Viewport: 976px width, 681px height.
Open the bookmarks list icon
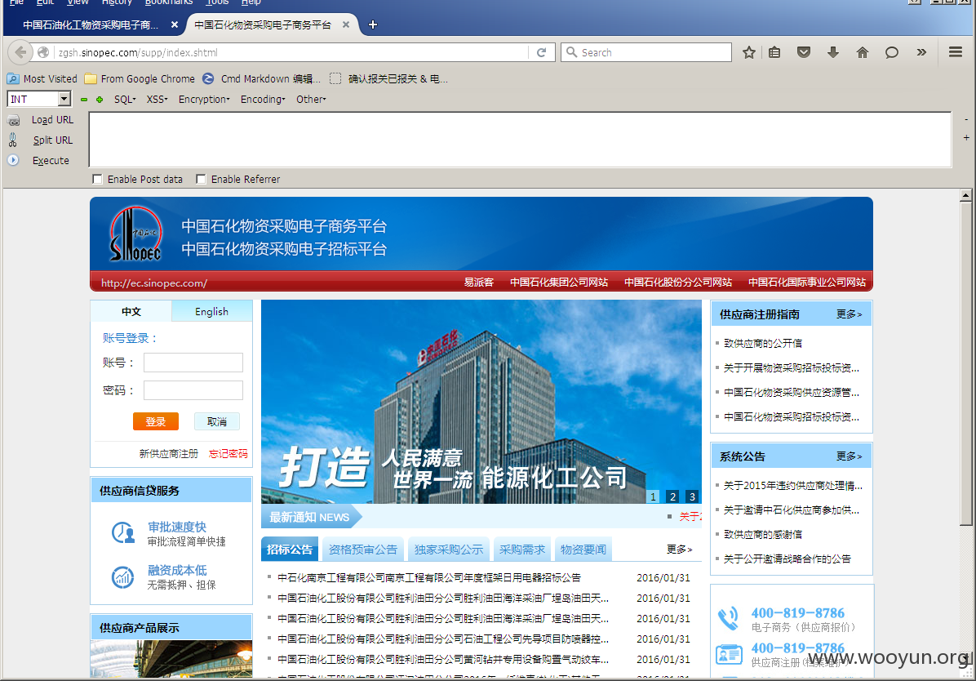point(774,52)
